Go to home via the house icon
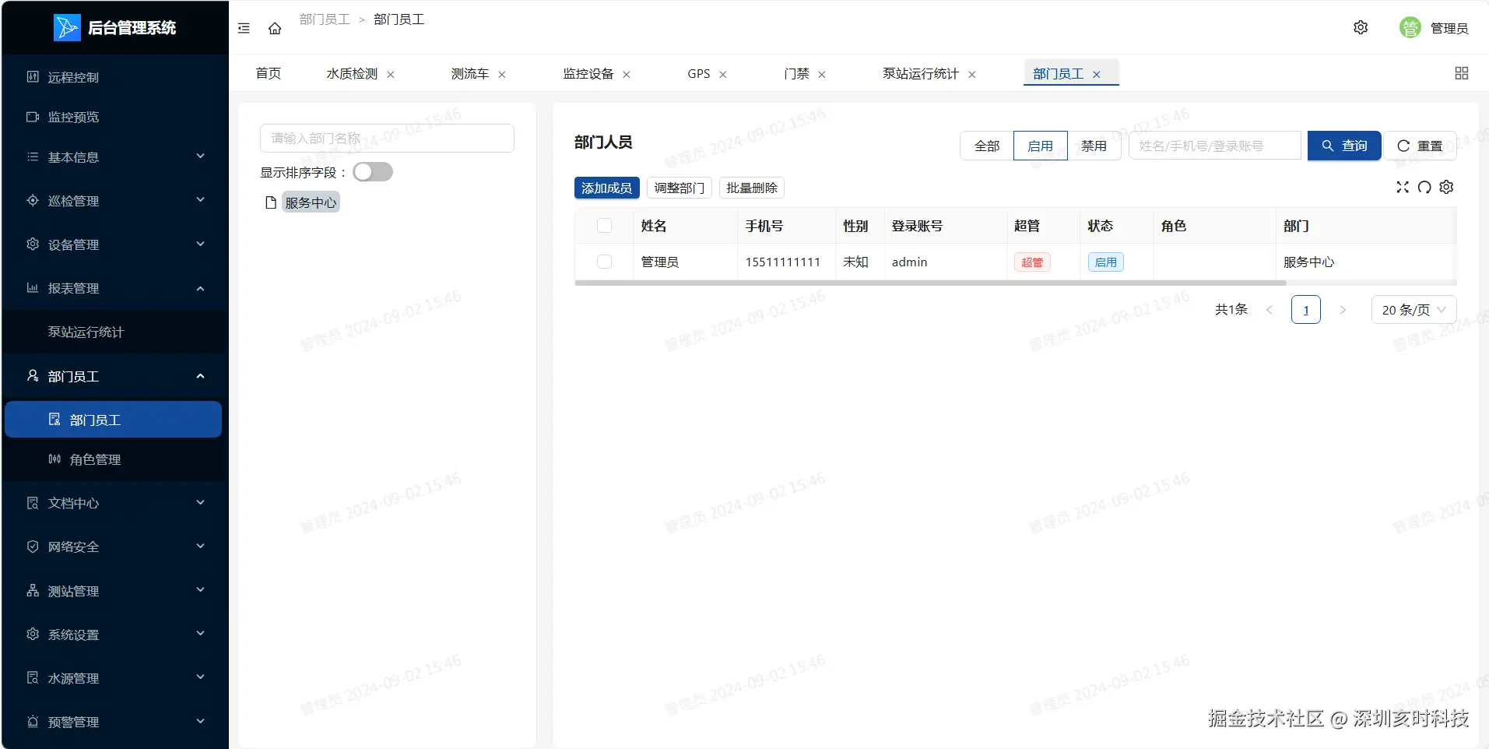1489x749 pixels. [275, 28]
